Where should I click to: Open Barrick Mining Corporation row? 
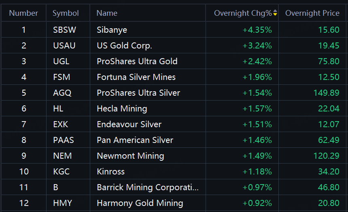pos(148,187)
